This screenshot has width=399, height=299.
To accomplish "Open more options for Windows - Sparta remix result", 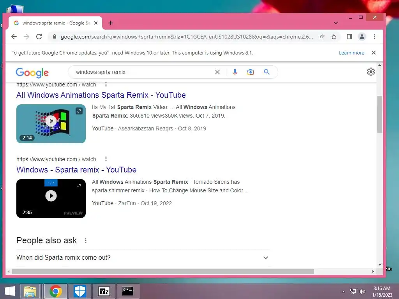I will tap(106, 159).
